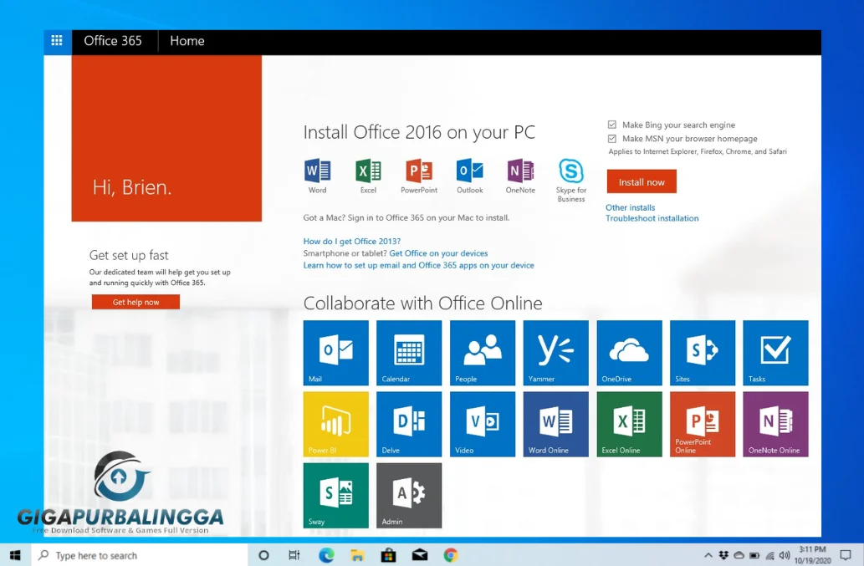Uncheck Make Bing your search engine

(x=612, y=125)
